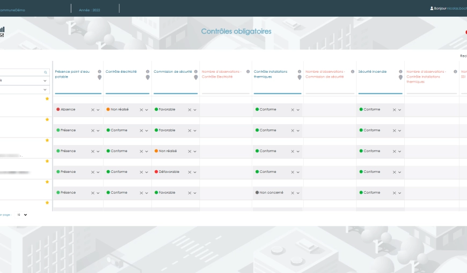Clear the Non concerné value with its X
The image size is (467, 273).
point(293,193)
